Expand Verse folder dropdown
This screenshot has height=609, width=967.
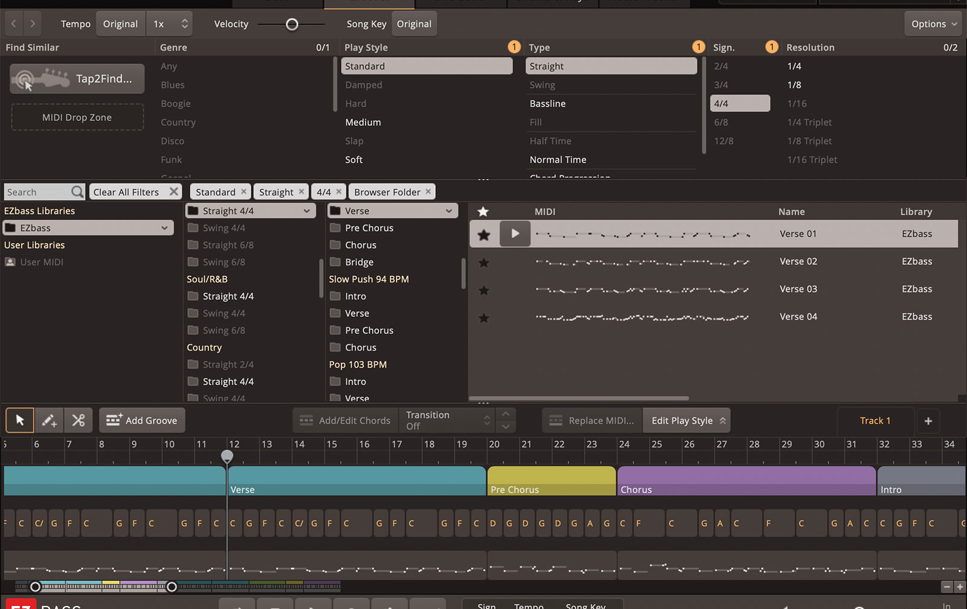(393, 210)
